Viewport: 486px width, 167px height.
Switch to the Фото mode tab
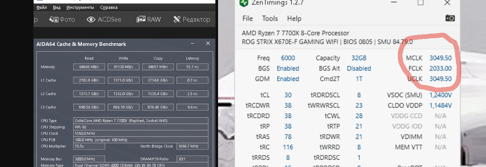(x=62, y=19)
